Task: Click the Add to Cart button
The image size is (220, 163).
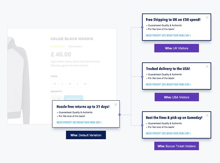Action: pos(74,98)
